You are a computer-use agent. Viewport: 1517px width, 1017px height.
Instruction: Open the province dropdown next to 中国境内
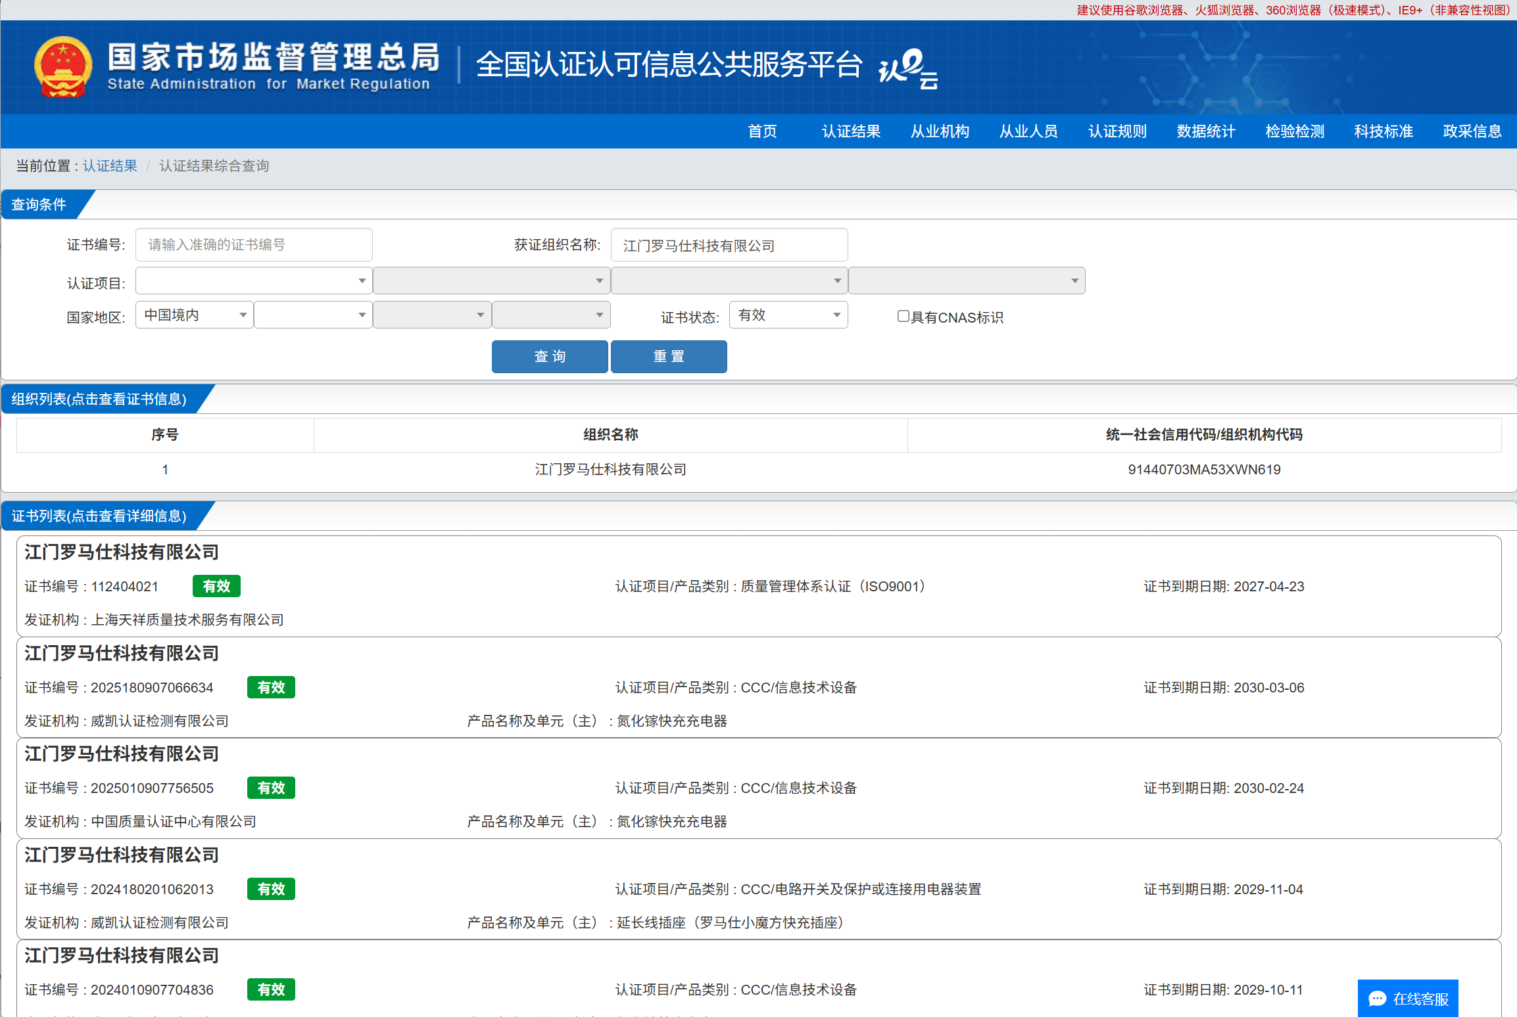click(x=313, y=315)
